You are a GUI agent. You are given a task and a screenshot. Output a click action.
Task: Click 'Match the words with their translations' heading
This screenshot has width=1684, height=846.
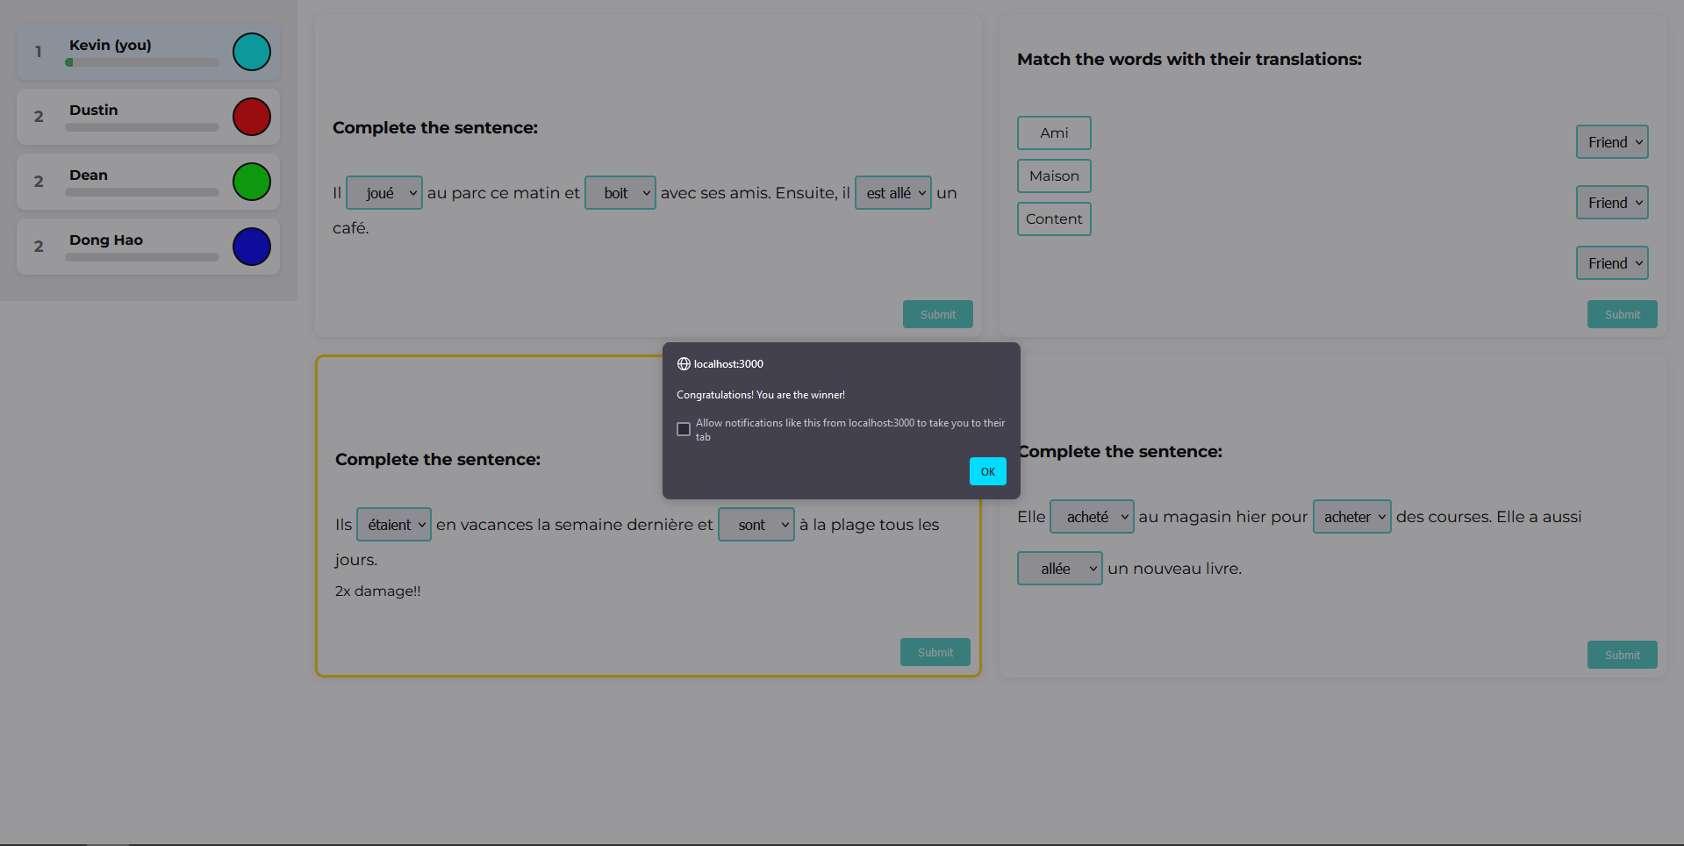[x=1189, y=60]
